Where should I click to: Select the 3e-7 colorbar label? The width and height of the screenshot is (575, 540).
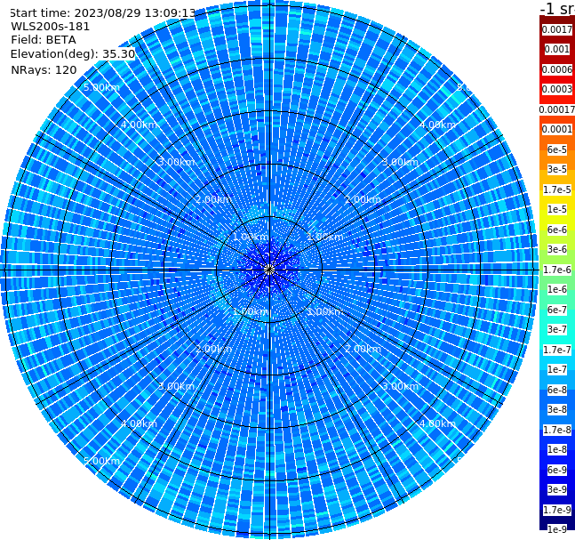tap(556, 329)
